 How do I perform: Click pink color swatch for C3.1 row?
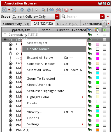(x=98, y=44)
